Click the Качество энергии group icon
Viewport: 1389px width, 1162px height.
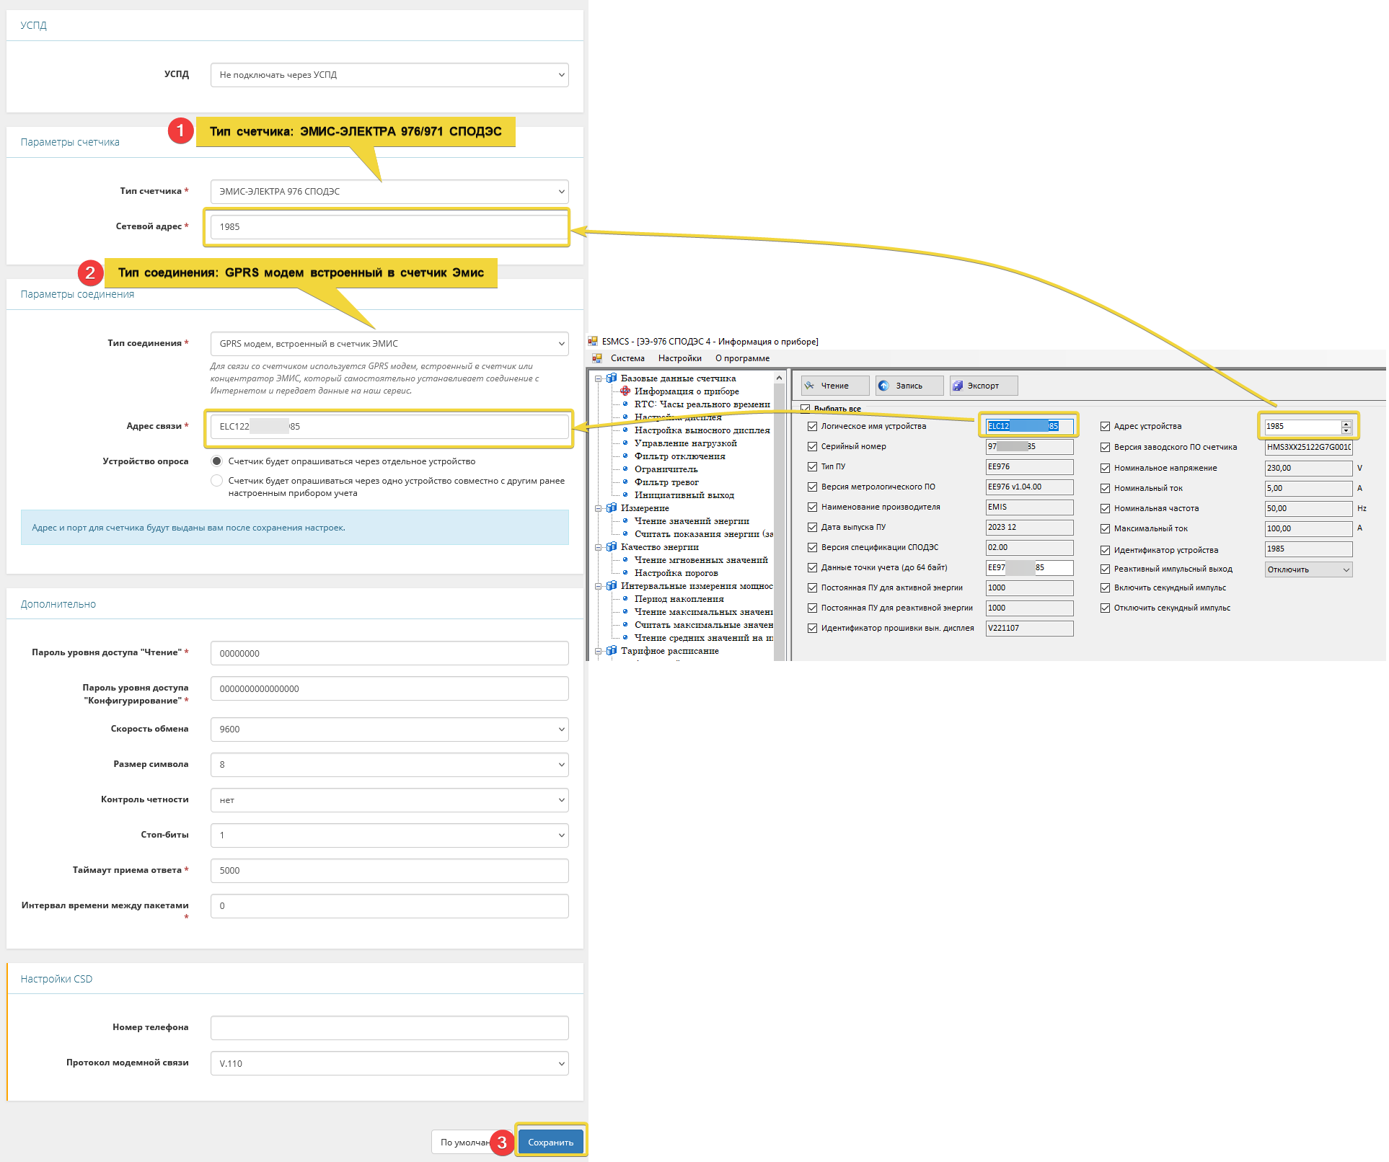(x=612, y=546)
